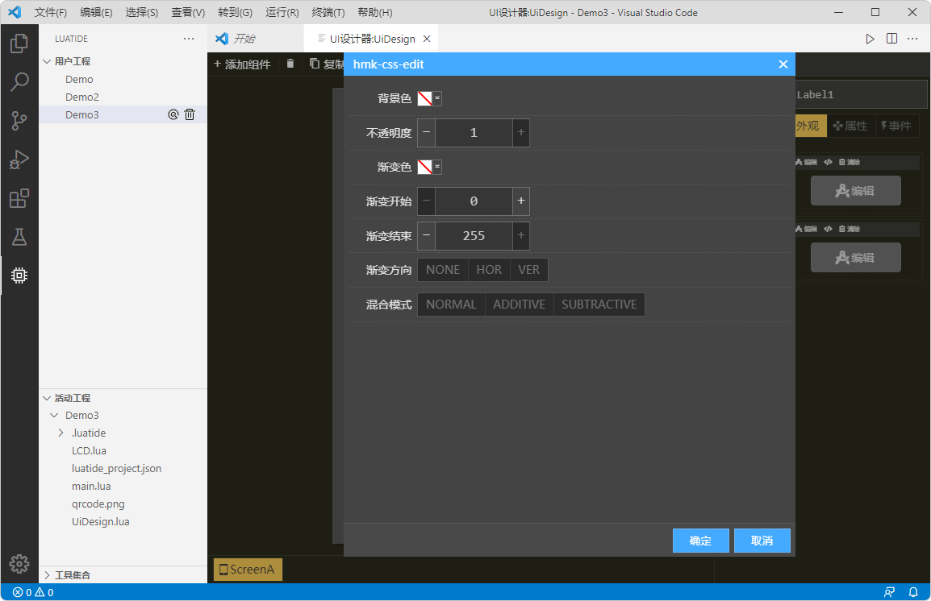
Task: Open the Testing flask view
Action: click(19, 237)
